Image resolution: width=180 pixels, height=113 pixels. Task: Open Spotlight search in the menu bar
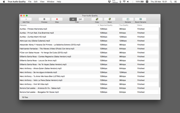coord(171,2)
